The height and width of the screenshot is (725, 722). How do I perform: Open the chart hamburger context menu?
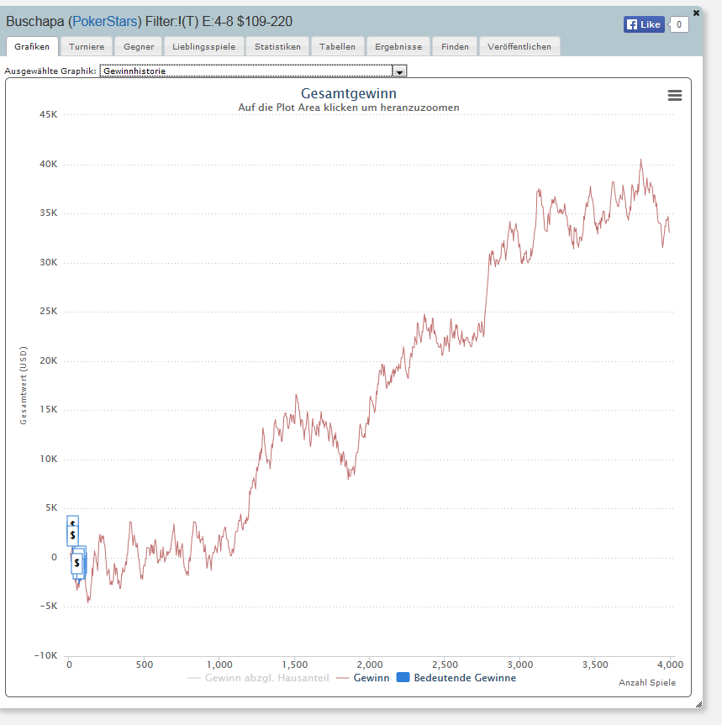pyautogui.click(x=674, y=95)
